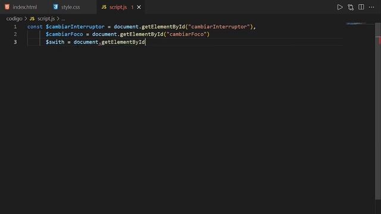
Task: Click the problem count badge on script.js tab
Action: coord(132,7)
